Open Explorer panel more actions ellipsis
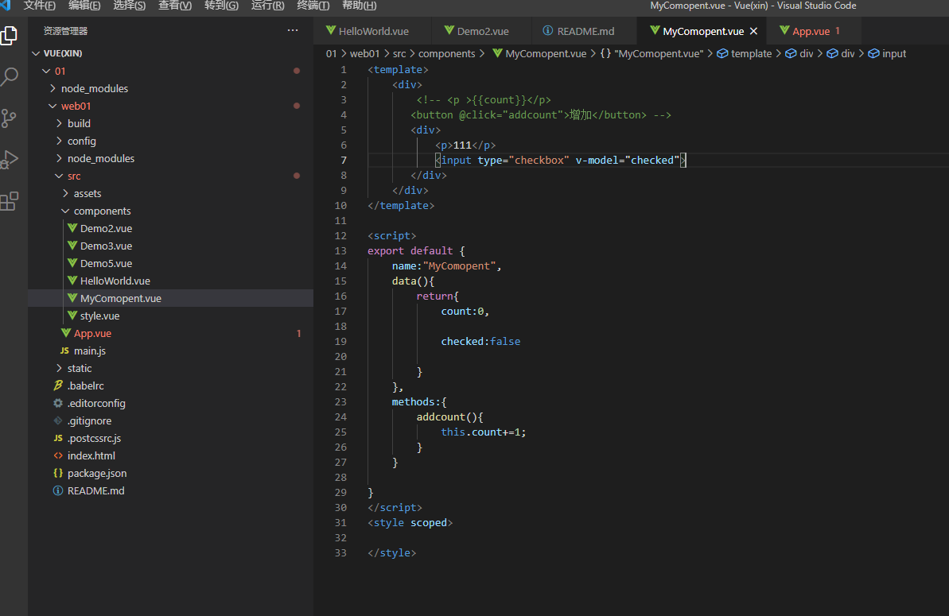 [x=292, y=30]
